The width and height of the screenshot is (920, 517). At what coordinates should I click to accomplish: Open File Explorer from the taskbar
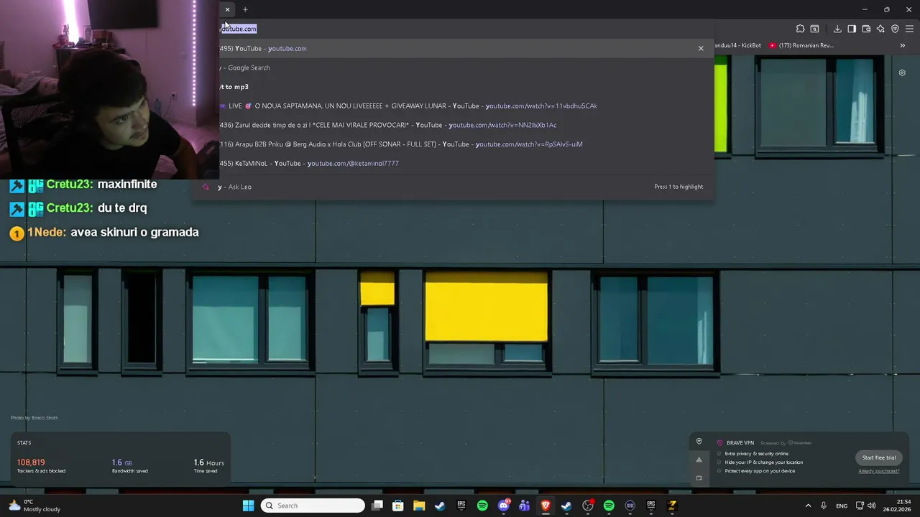[419, 506]
